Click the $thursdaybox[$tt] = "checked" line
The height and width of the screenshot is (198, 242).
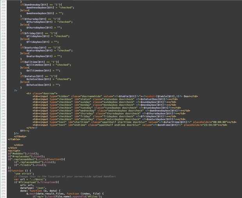click(x=50, y=22)
